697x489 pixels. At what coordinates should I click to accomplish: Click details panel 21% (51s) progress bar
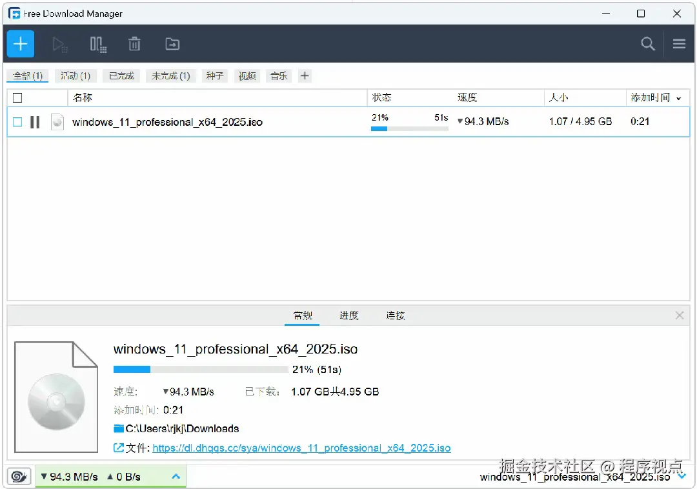coord(201,369)
